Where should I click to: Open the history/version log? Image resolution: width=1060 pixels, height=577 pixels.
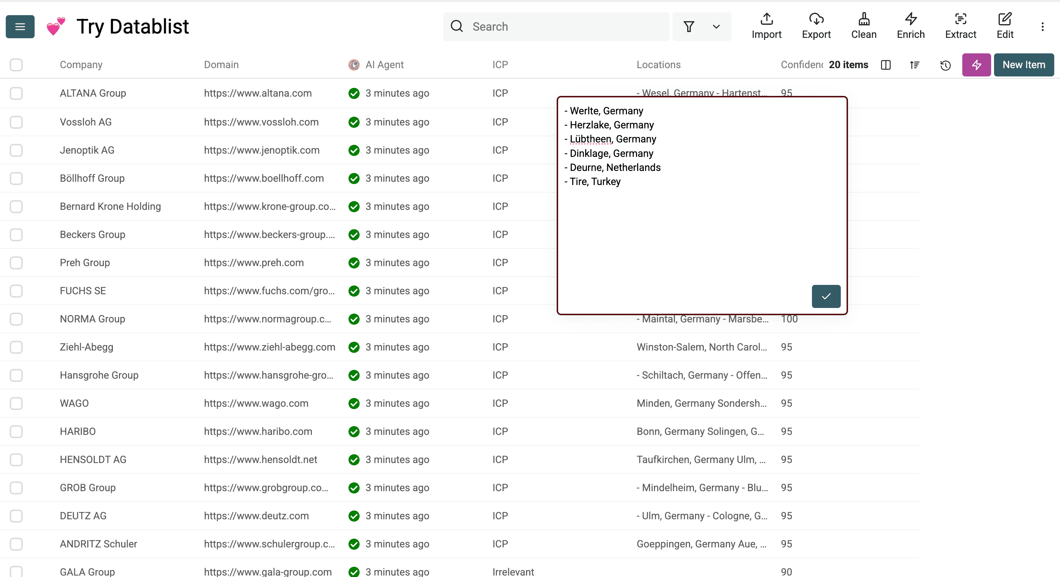click(x=945, y=65)
